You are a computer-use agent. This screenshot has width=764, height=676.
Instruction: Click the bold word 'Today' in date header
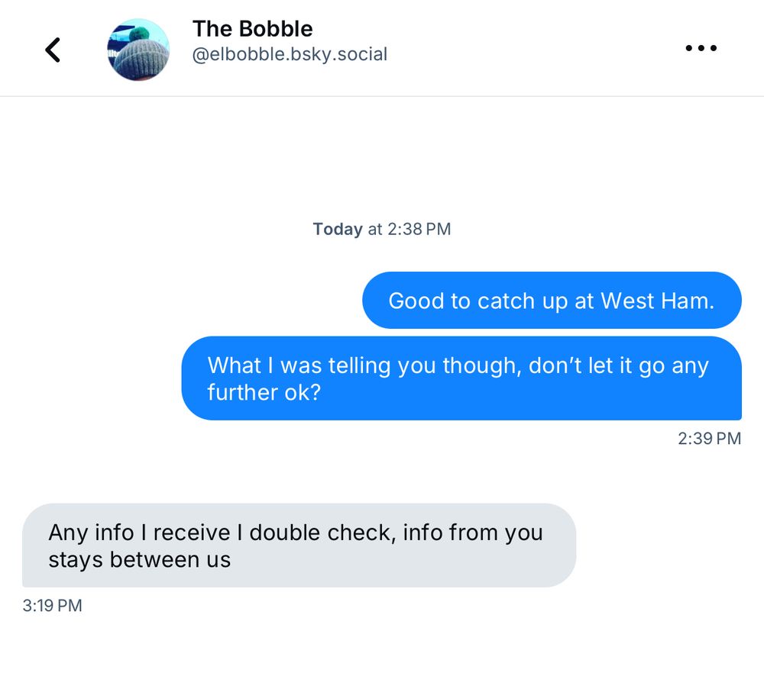click(338, 229)
